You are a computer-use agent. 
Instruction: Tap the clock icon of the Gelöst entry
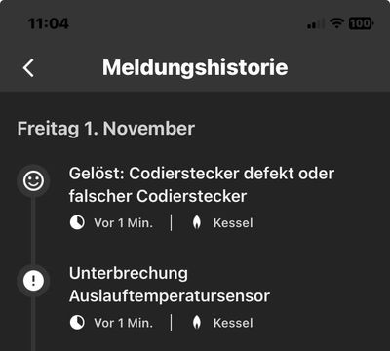pyautogui.click(x=77, y=223)
